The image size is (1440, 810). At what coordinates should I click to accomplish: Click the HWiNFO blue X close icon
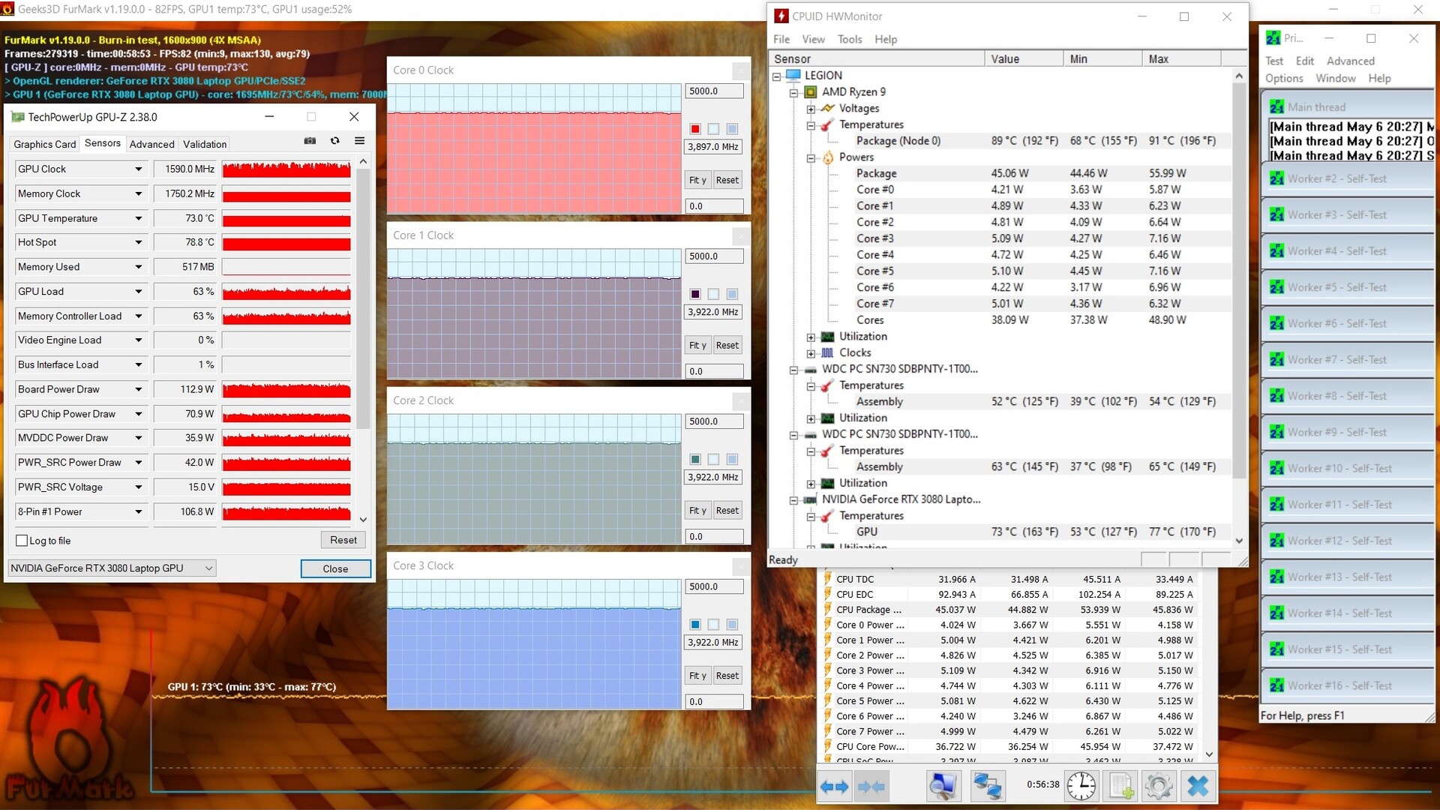(1198, 786)
